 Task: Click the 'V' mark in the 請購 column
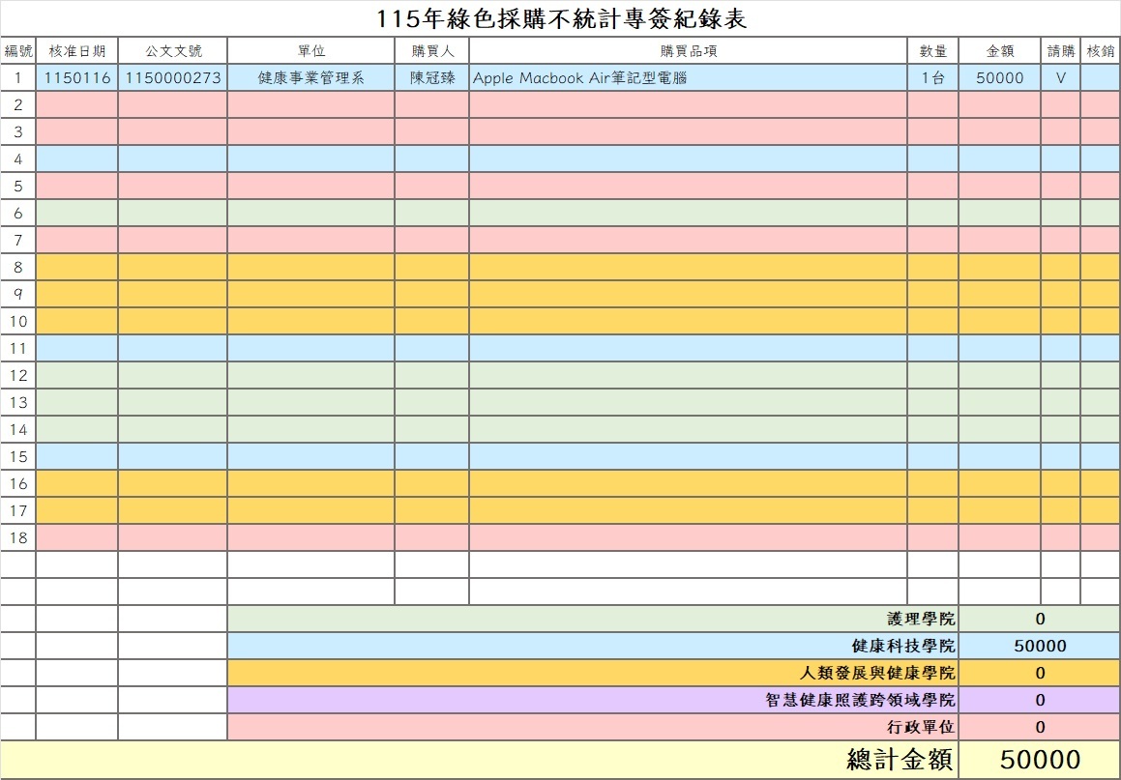pyautogui.click(x=1060, y=78)
